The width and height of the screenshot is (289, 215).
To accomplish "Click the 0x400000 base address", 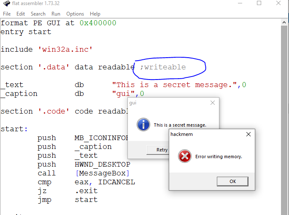I will pos(98,23).
